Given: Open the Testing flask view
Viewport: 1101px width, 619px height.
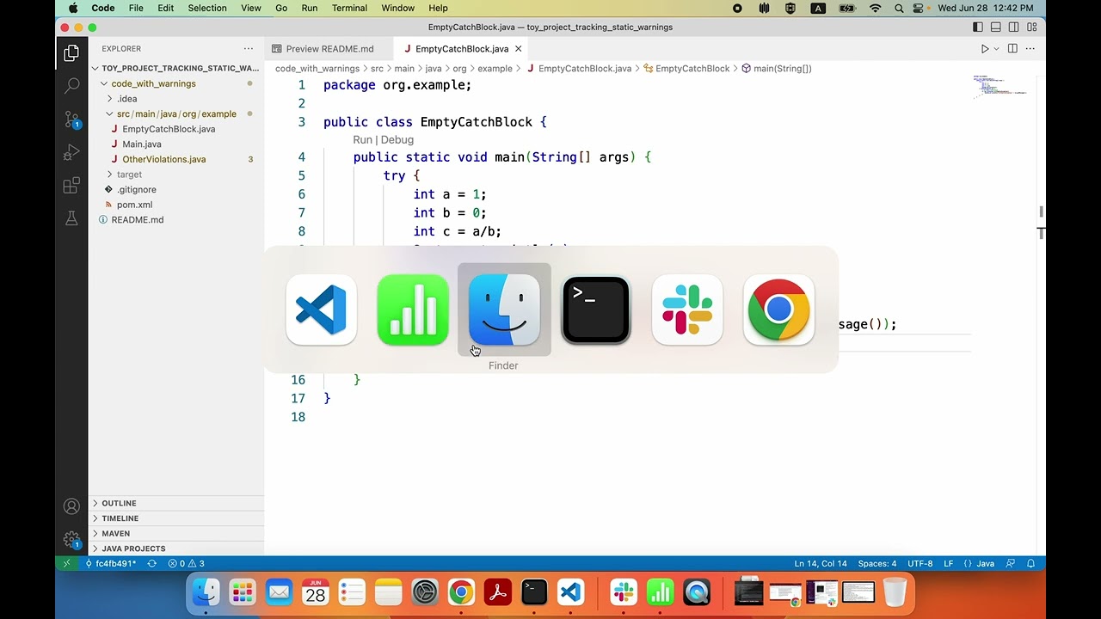Looking at the screenshot, I should click(71, 218).
